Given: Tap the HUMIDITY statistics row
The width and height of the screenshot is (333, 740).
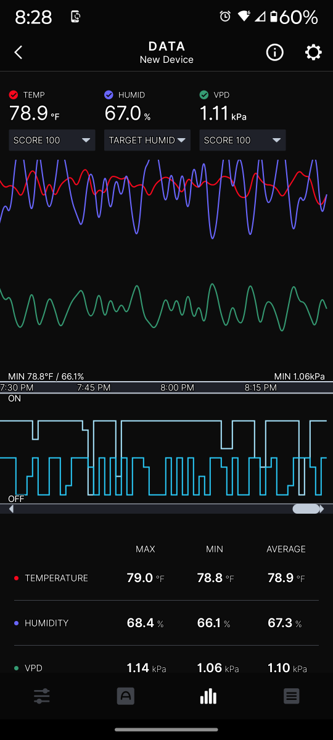Looking at the screenshot, I should [x=166, y=623].
